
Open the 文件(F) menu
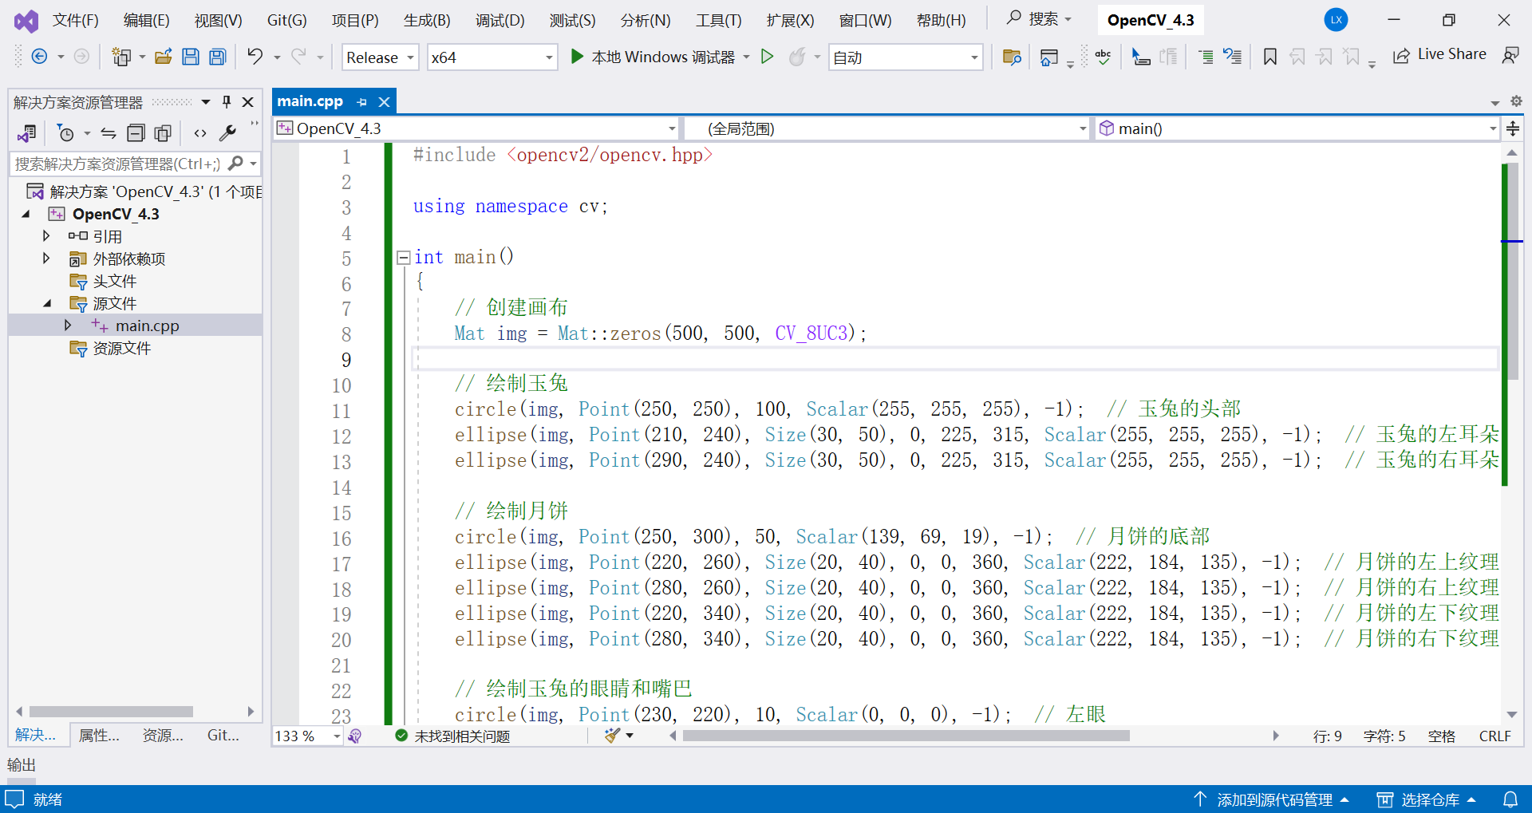tap(75, 20)
